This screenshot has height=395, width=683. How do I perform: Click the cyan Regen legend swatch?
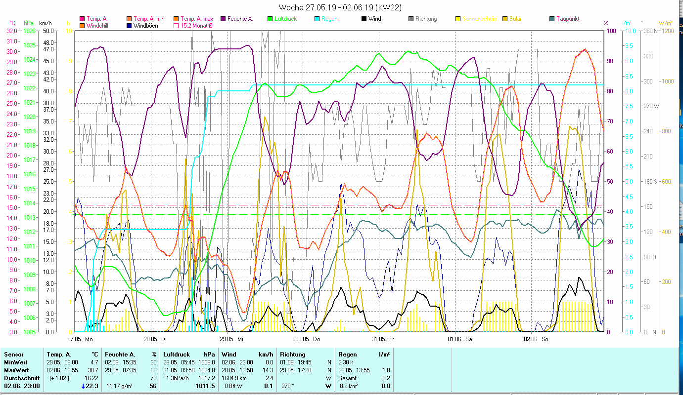click(317, 19)
